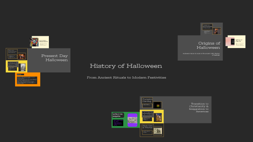Click the colorful Day of the Dead costume photo

(x=34, y=42)
